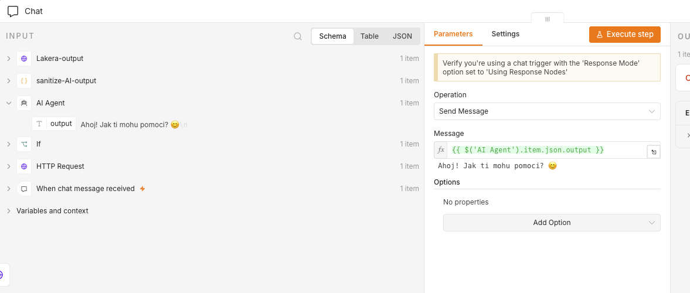Click the chat trigger message icon
This screenshot has width=690, height=293.
click(24, 189)
